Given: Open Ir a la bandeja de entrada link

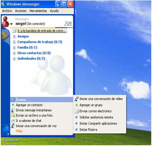Looking at the screenshot, I should [42, 31].
